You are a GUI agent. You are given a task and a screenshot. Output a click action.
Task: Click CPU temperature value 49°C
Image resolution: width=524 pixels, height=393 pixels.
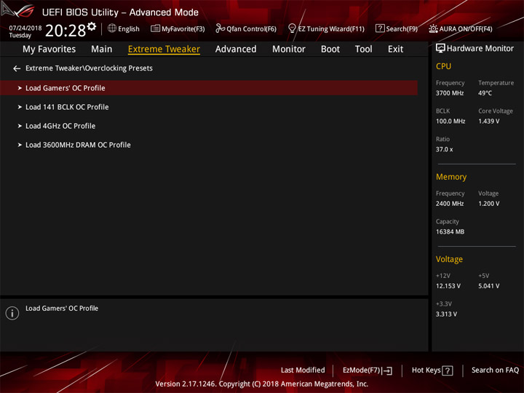[485, 93]
